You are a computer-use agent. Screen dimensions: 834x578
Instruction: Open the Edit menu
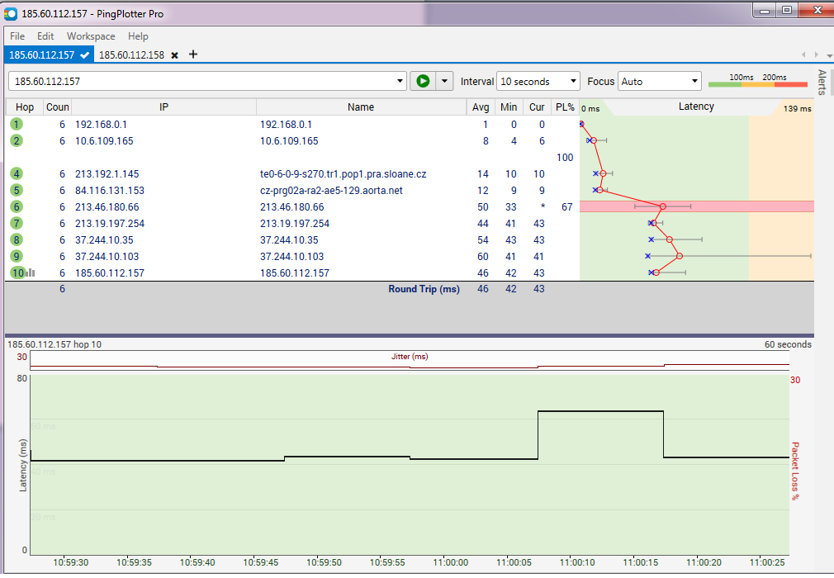click(x=45, y=36)
